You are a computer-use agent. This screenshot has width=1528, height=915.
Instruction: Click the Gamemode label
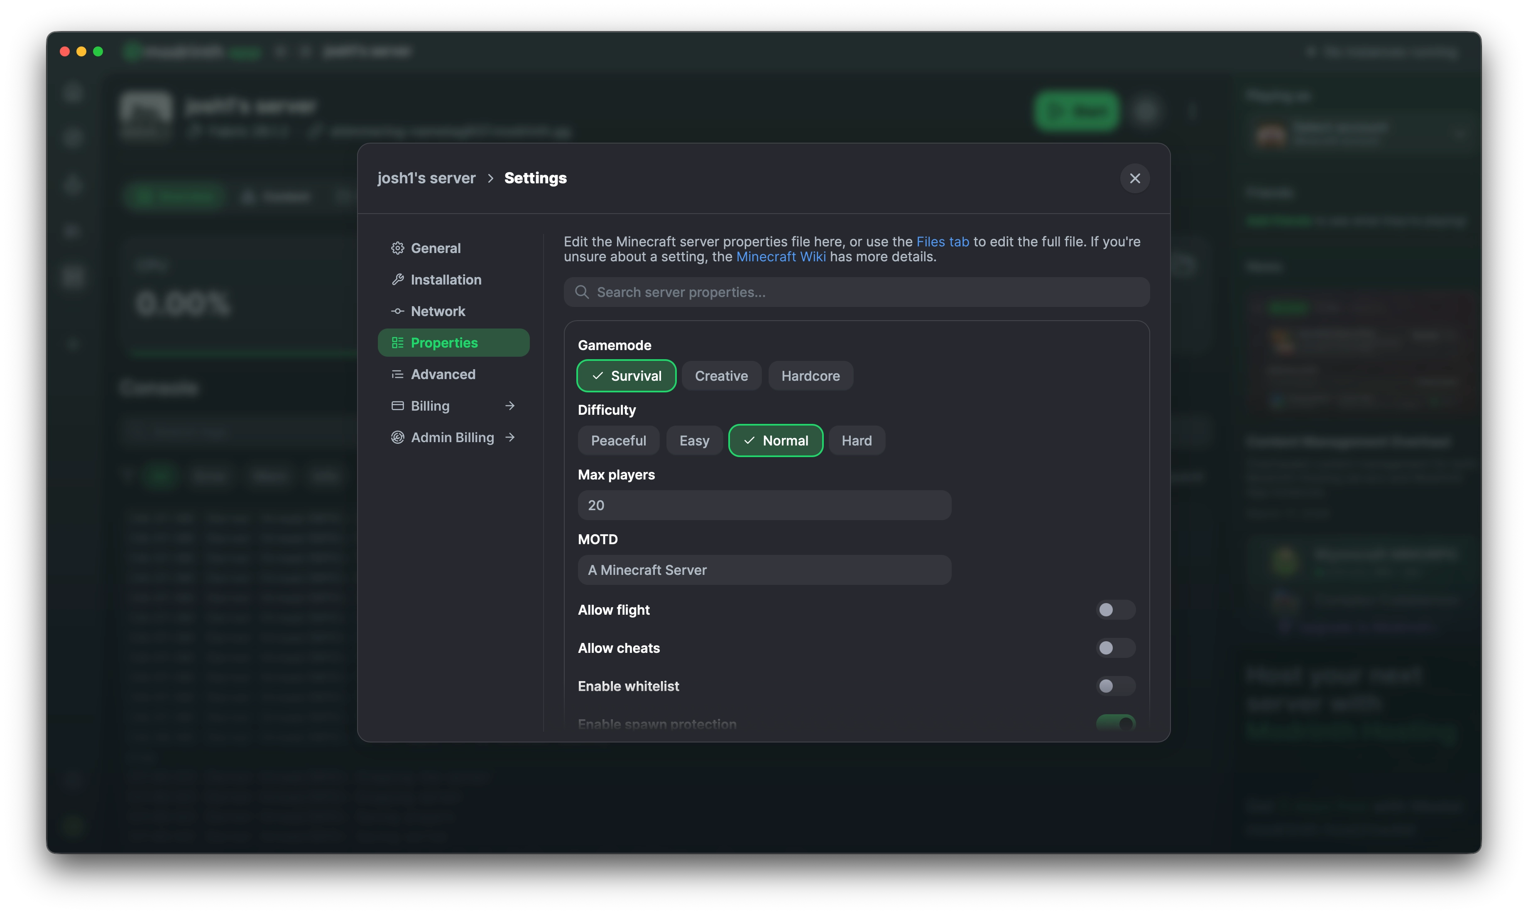click(x=615, y=345)
